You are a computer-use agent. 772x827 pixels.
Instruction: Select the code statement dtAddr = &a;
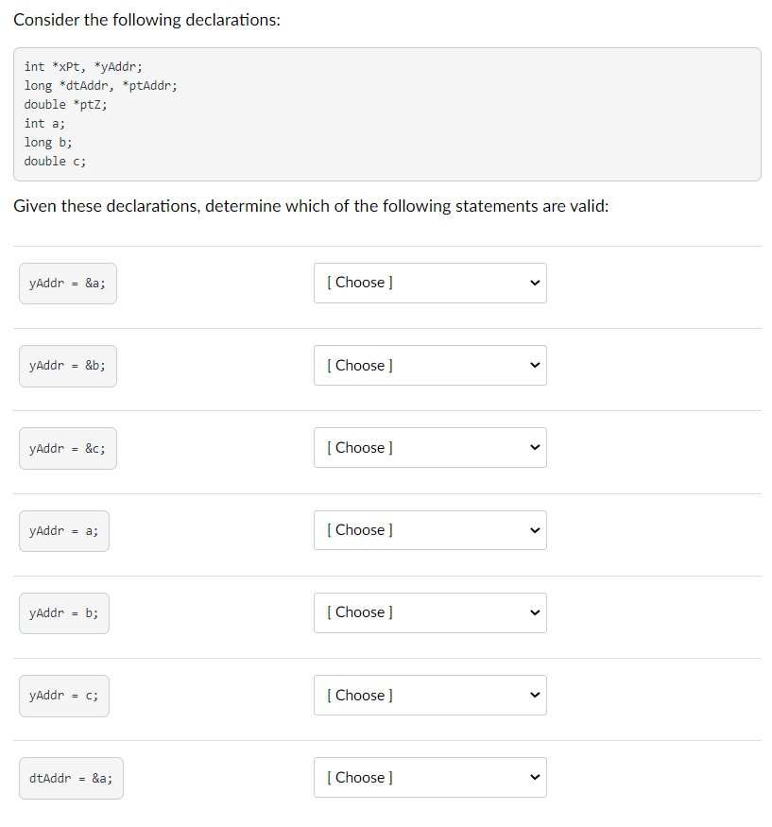(x=71, y=777)
